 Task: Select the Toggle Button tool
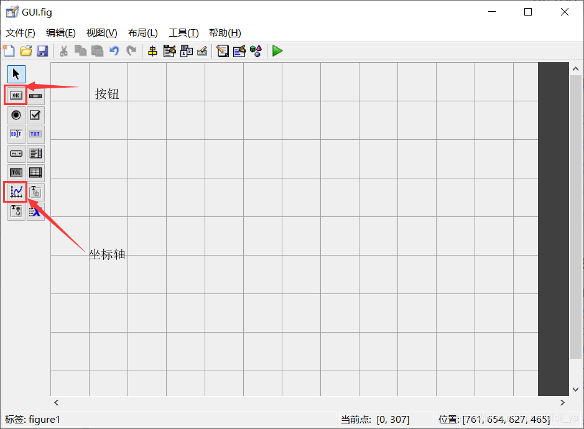click(16, 172)
